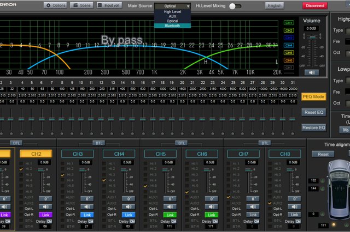Viewport: 350px width, 232px height.
Task: Mute the master Volume speaker icon
Action: tap(312, 72)
